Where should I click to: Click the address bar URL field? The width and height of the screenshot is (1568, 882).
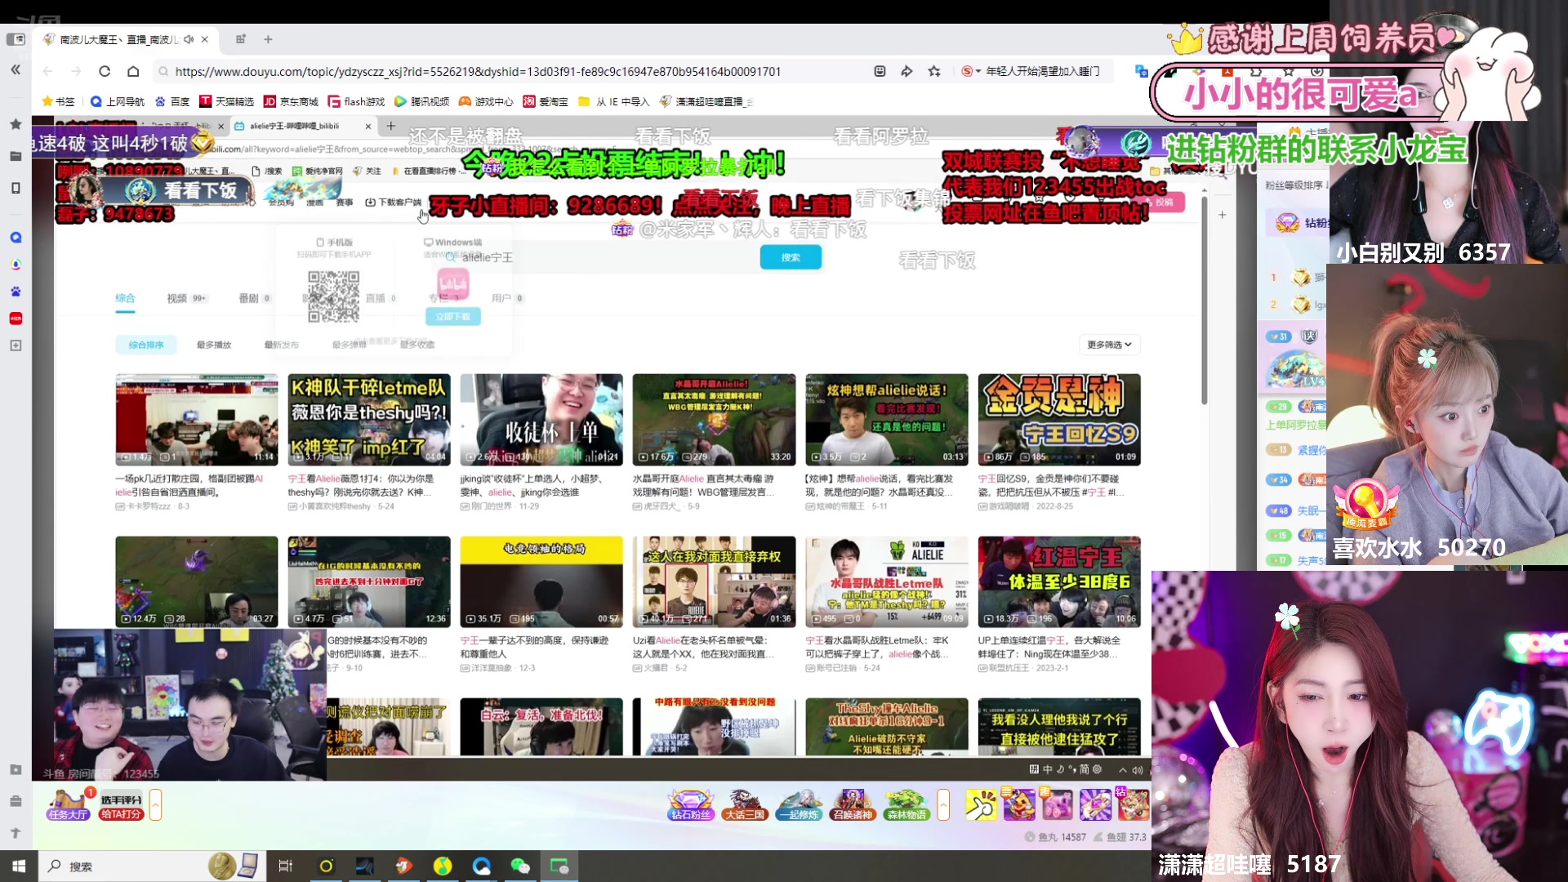click(x=478, y=72)
